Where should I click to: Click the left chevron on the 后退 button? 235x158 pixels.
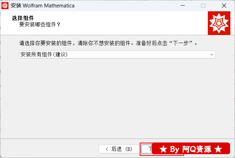pyautogui.click(x=107, y=149)
